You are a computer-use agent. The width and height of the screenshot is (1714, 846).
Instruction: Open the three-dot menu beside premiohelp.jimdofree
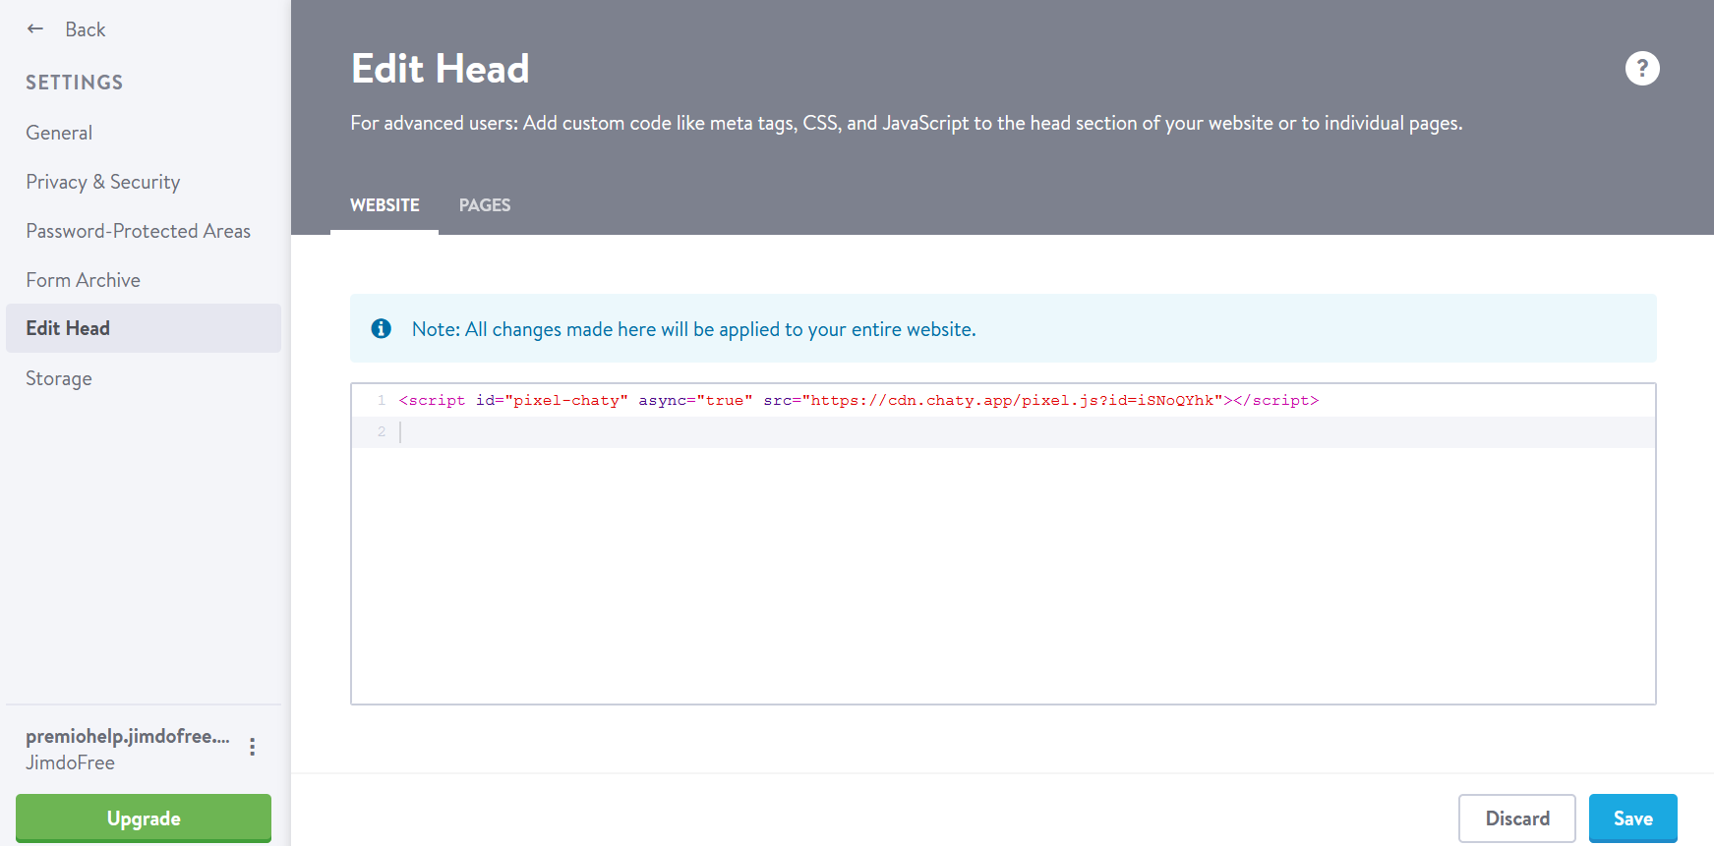coord(253,747)
